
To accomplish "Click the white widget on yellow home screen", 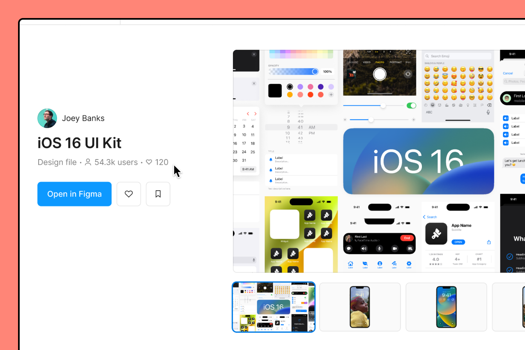I will point(284,224).
